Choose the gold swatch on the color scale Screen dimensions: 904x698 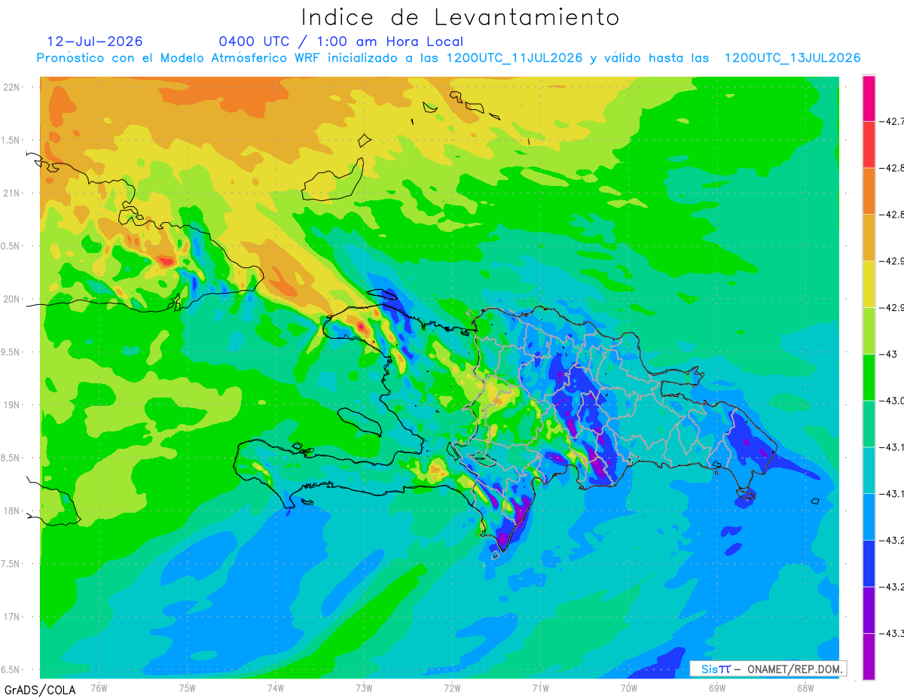click(x=869, y=237)
